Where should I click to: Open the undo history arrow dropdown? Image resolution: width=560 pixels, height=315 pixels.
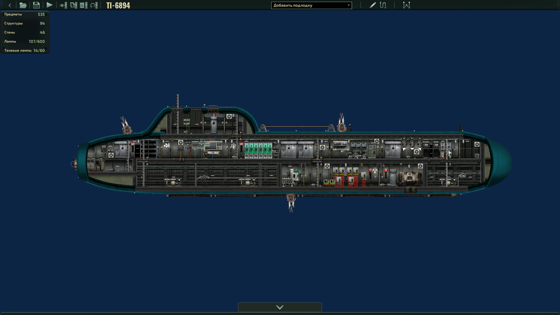[94, 5]
